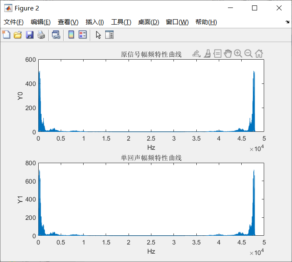This screenshot has width=292, height=262.
Task: Click the 原信号幅频特性曲线 plot title
Action: pyautogui.click(x=151, y=54)
